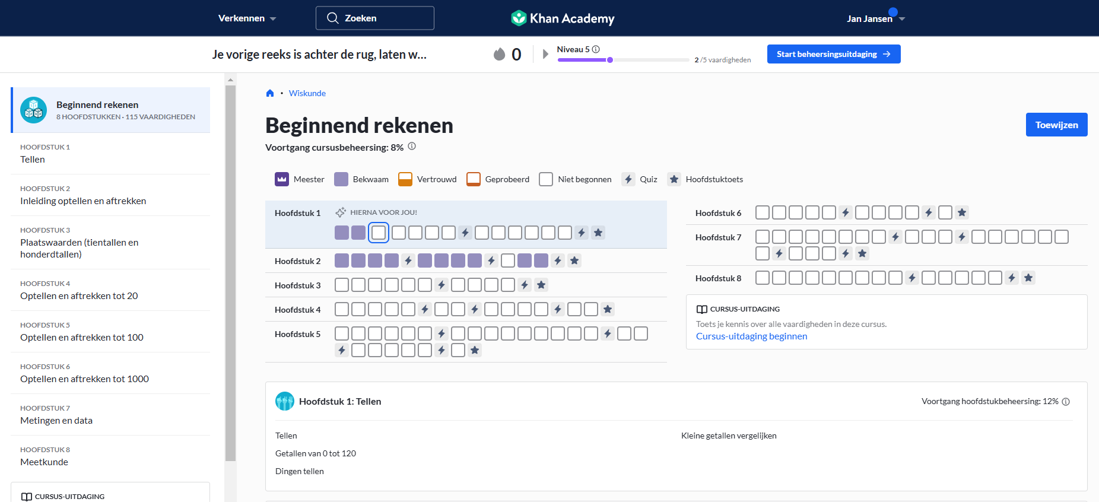Select Metingen en data chapter
Screen dimensions: 1099x502
(110, 415)
